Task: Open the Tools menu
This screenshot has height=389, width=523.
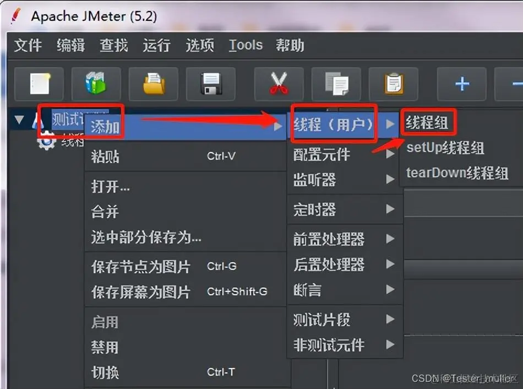Action: [x=245, y=45]
